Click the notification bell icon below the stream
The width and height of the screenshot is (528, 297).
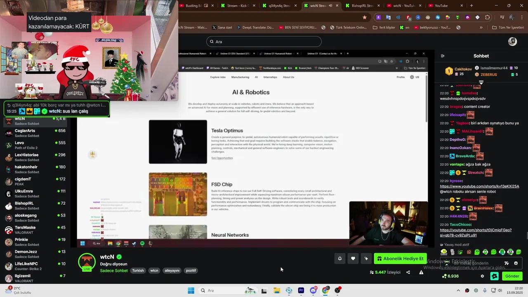coord(339,259)
